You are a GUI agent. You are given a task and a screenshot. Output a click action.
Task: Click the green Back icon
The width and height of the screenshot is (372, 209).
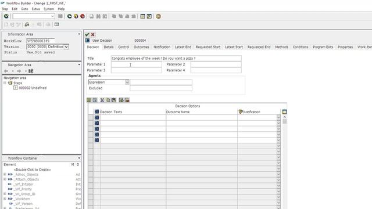[70, 16]
